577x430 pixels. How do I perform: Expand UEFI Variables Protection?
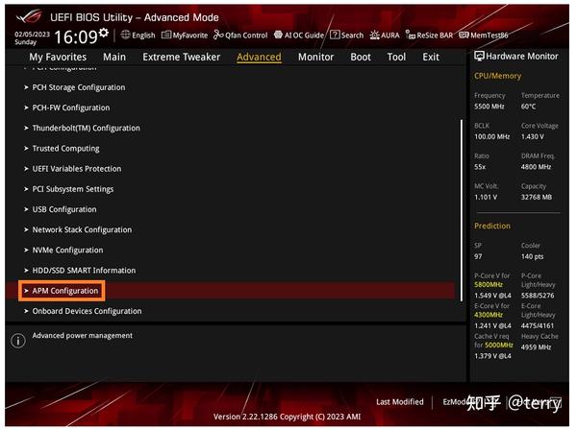pos(77,169)
